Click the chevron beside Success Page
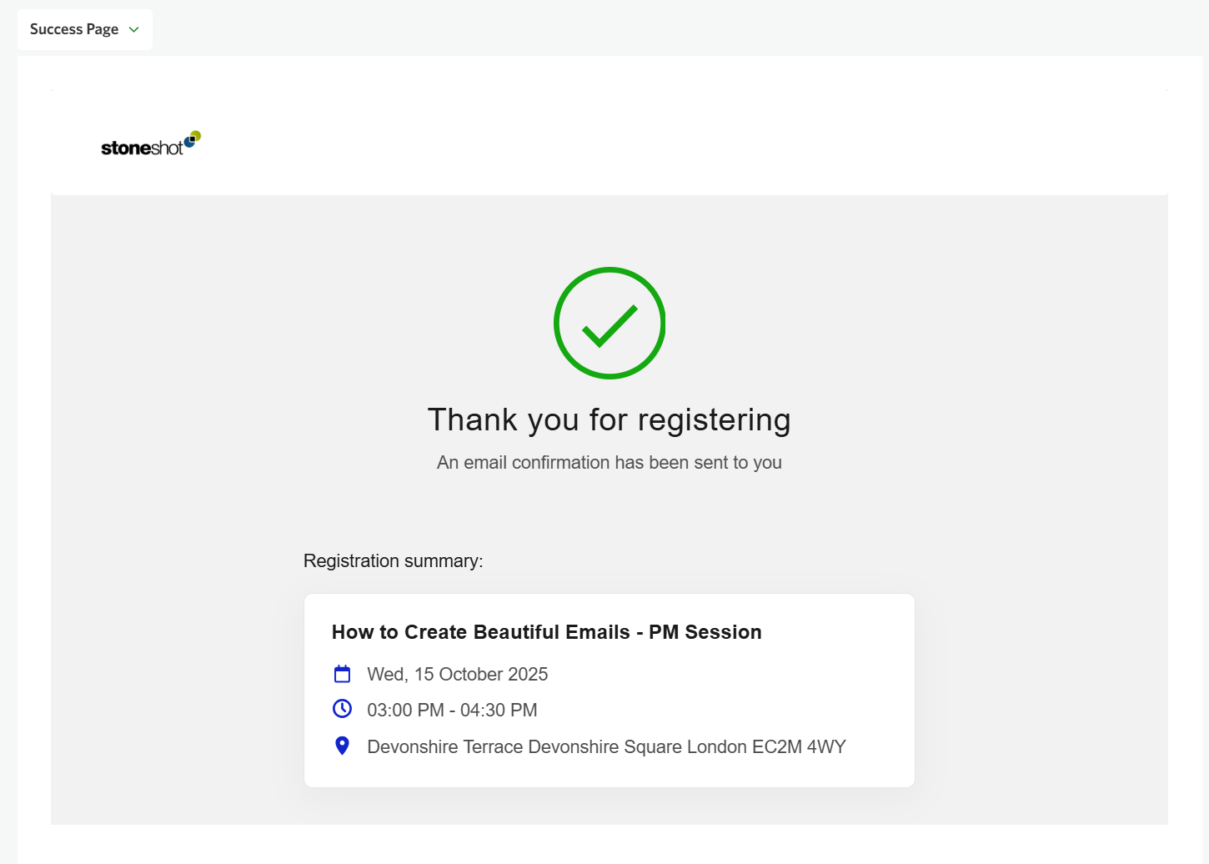Screen dimensions: 1209x864 (x=134, y=30)
